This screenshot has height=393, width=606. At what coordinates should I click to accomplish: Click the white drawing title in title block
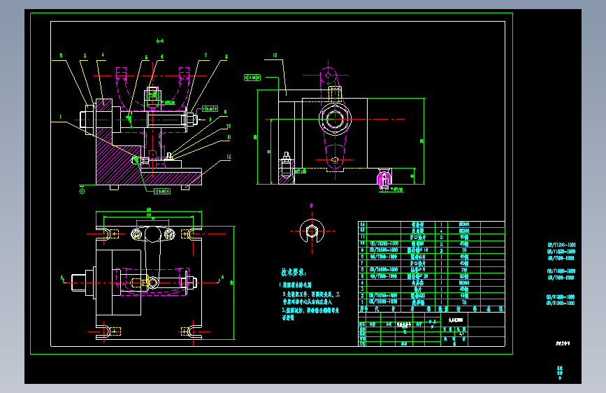(455, 320)
